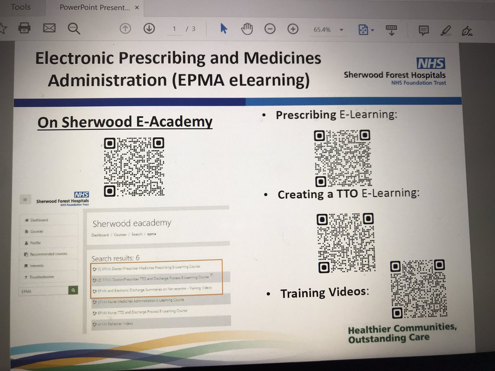
Task: Click the Sign document pen icon
Action: pos(467,31)
